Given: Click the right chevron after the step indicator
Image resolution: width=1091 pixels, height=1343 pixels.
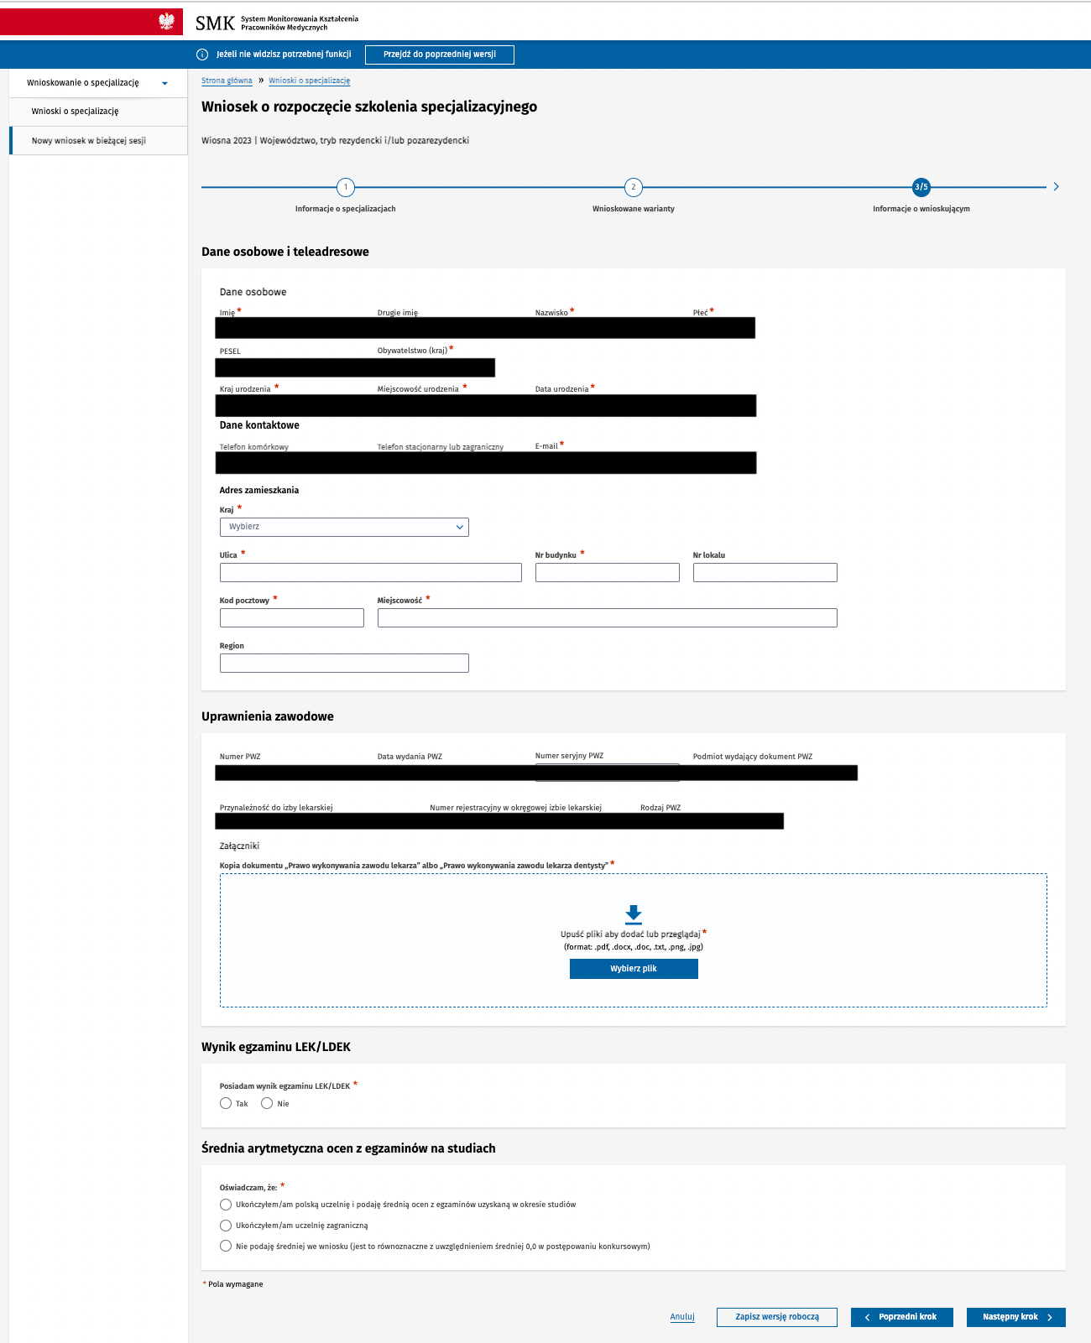Looking at the screenshot, I should [x=1056, y=187].
